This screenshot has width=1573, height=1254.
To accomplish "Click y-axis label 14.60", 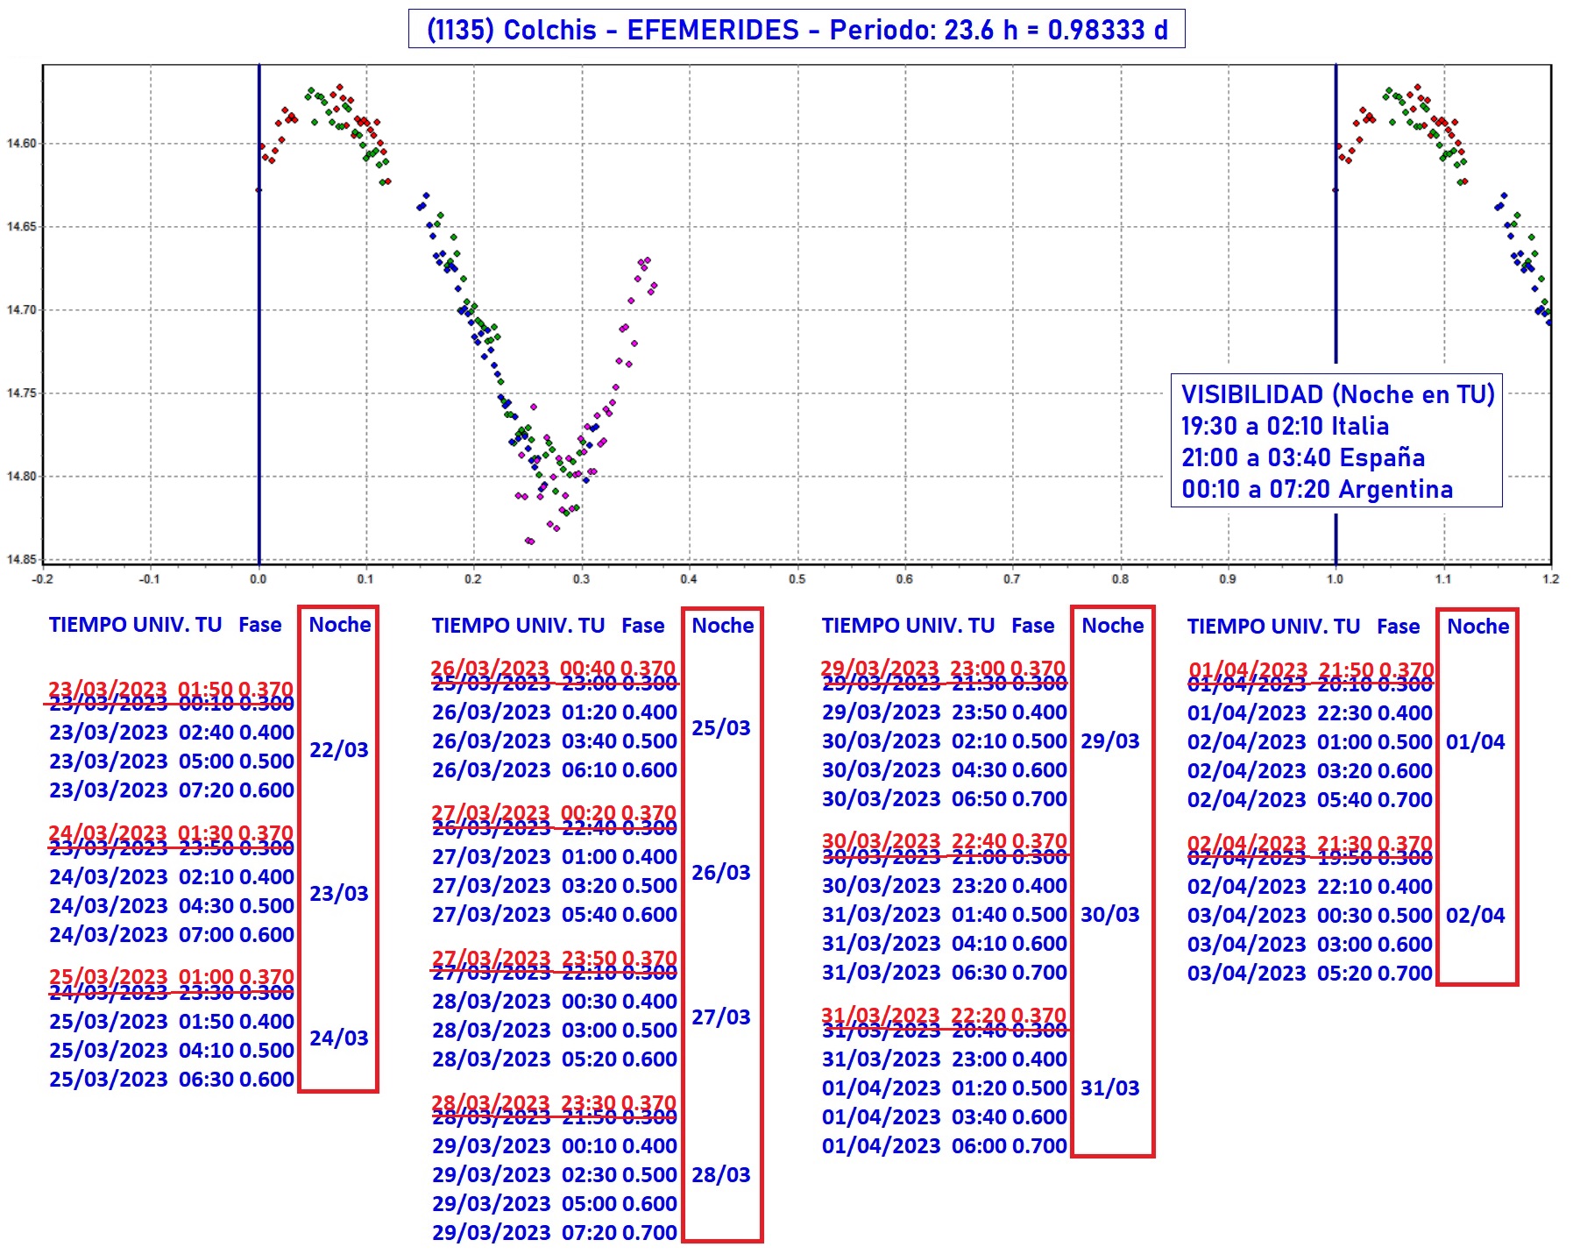I will coord(21,144).
